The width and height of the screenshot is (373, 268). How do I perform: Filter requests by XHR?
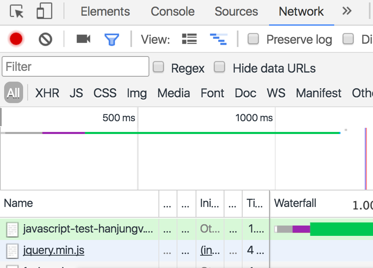(x=47, y=93)
